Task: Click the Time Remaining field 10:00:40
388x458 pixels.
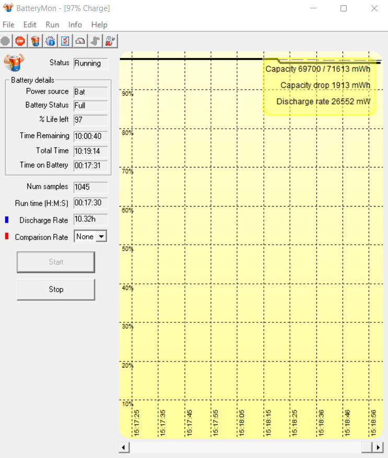Action: click(90, 136)
